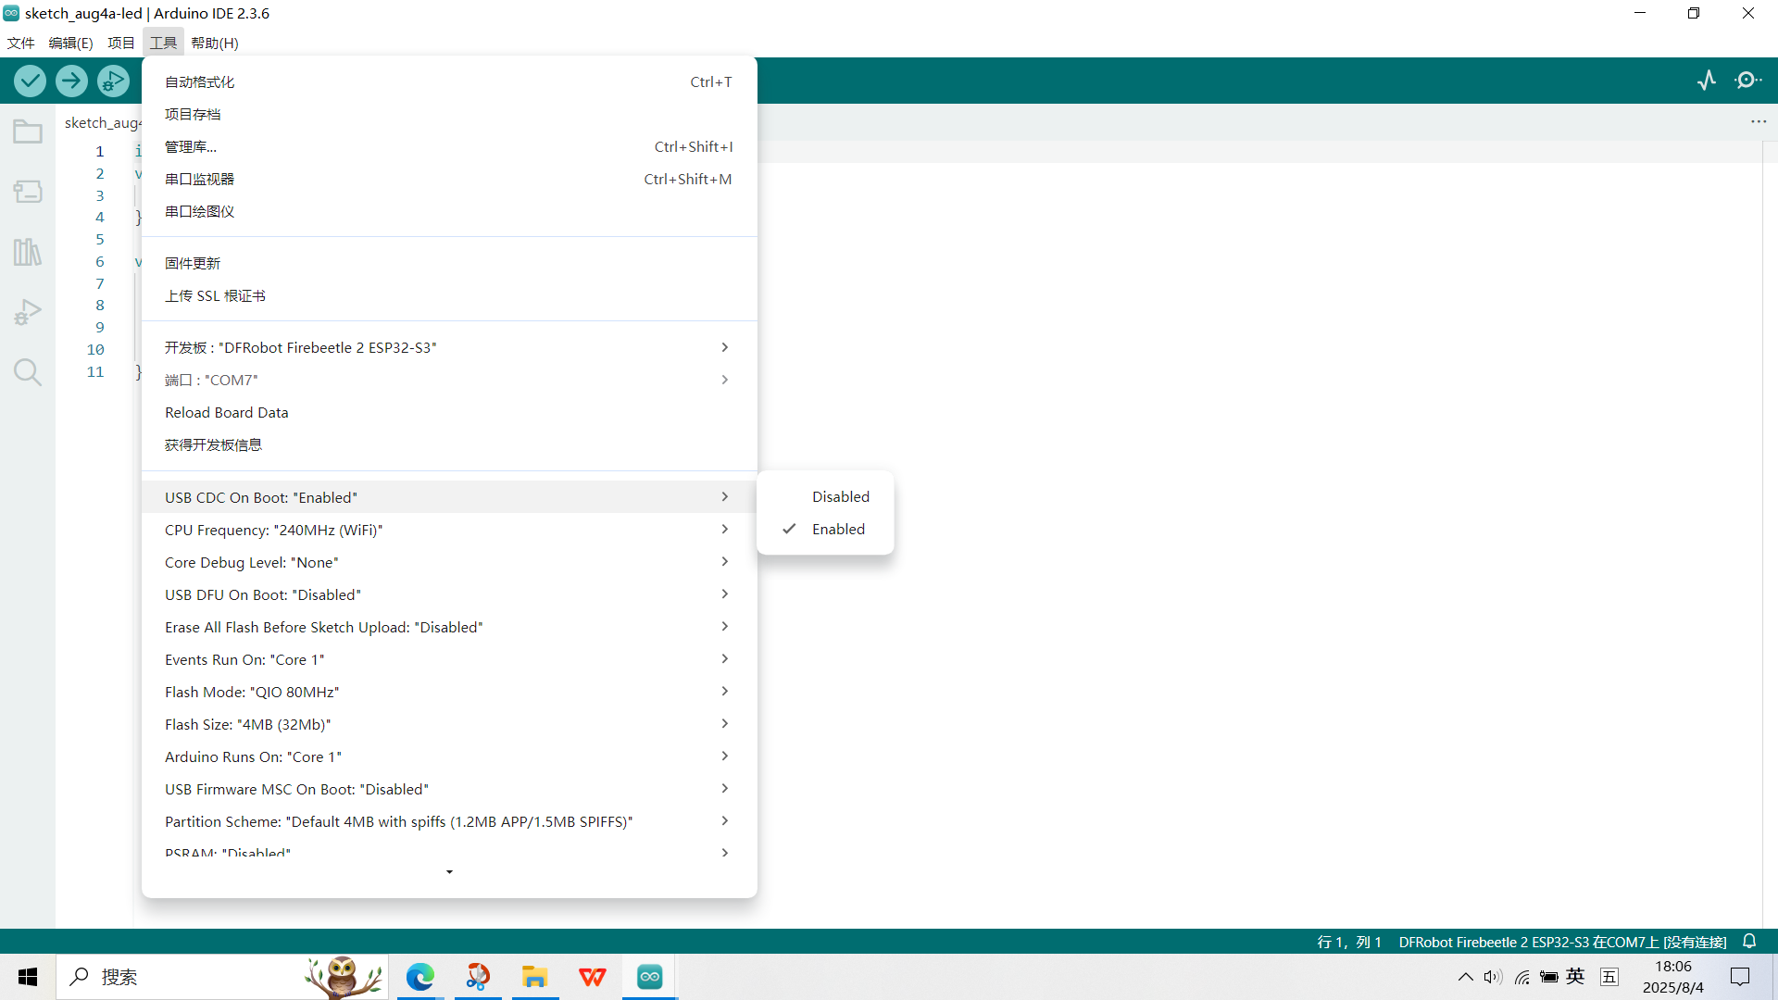The image size is (1778, 1000).
Task: Open the Windows action center icon
Action: click(1740, 977)
